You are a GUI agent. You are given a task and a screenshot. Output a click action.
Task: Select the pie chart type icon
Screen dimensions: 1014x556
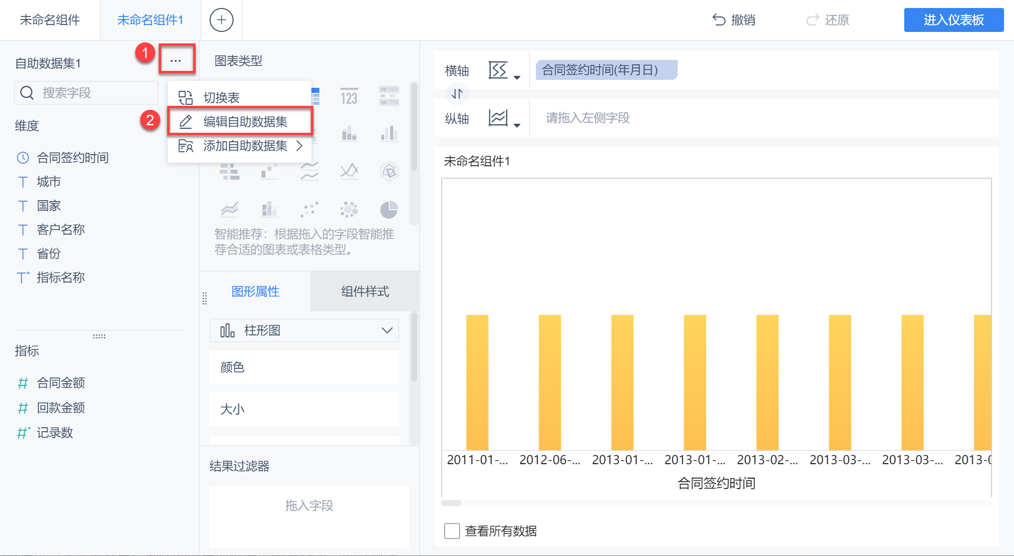tap(389, 210)
